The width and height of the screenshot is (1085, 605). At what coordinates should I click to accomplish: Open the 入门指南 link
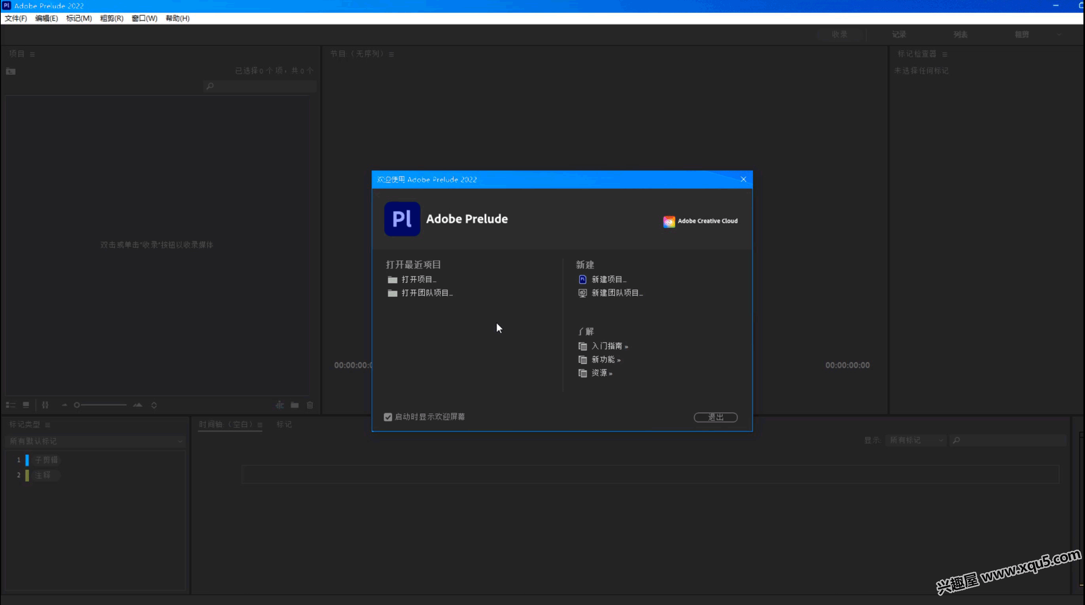[609, 346]
